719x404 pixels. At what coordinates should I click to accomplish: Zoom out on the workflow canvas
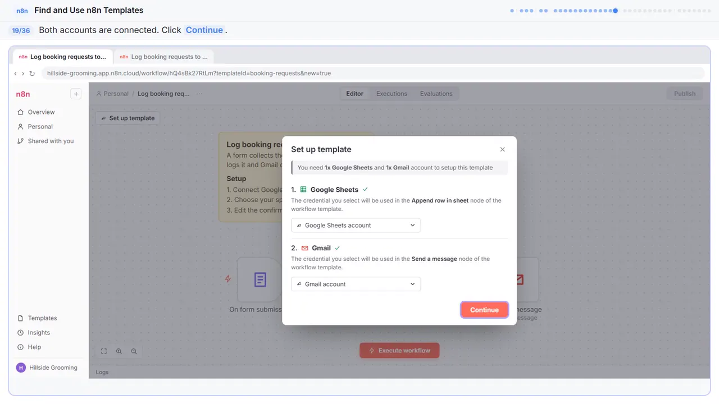tap(134, 351)
